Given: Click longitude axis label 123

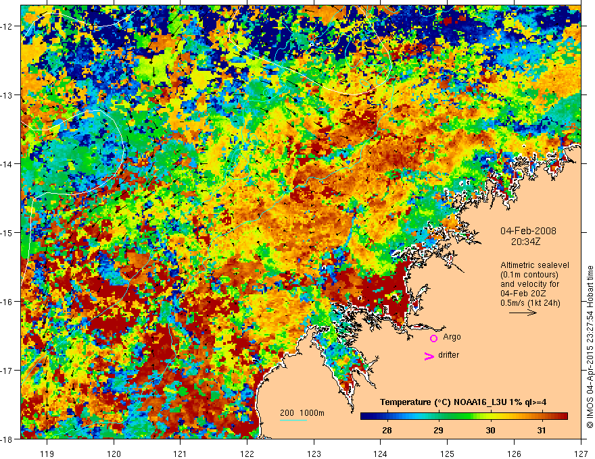Looking at the screenshot, I should (314, 454).
